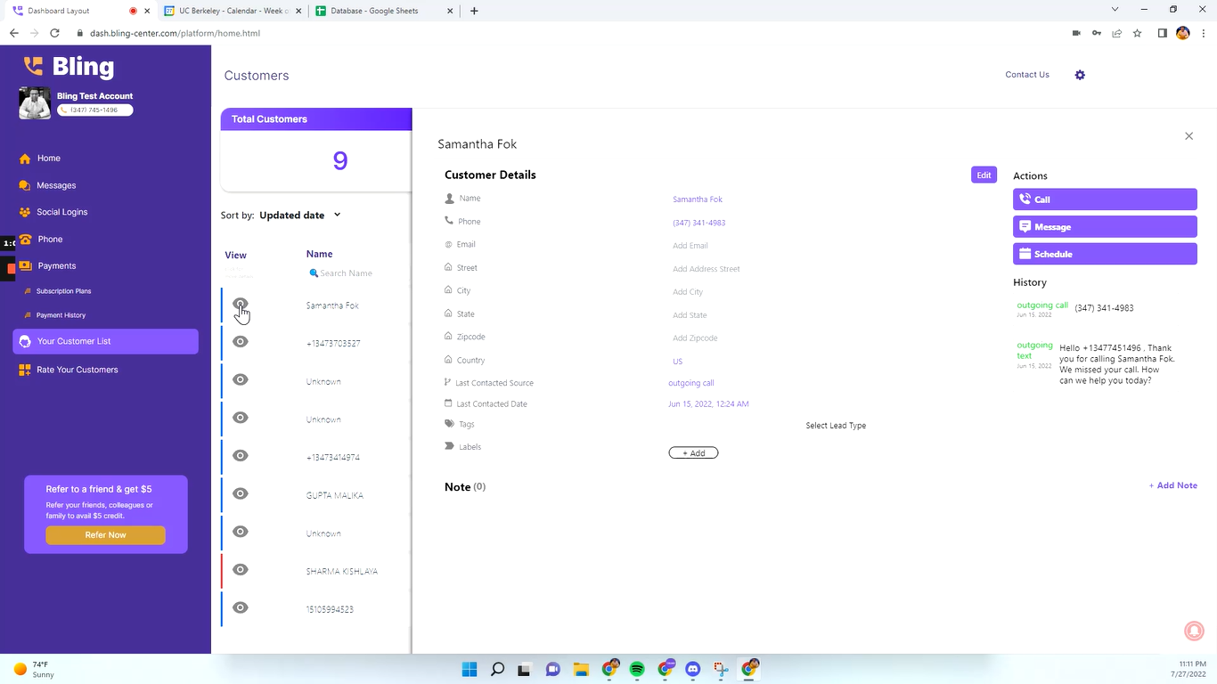Click the Refer Now button
Viewport: 1217px width, 684px height.
105,535
